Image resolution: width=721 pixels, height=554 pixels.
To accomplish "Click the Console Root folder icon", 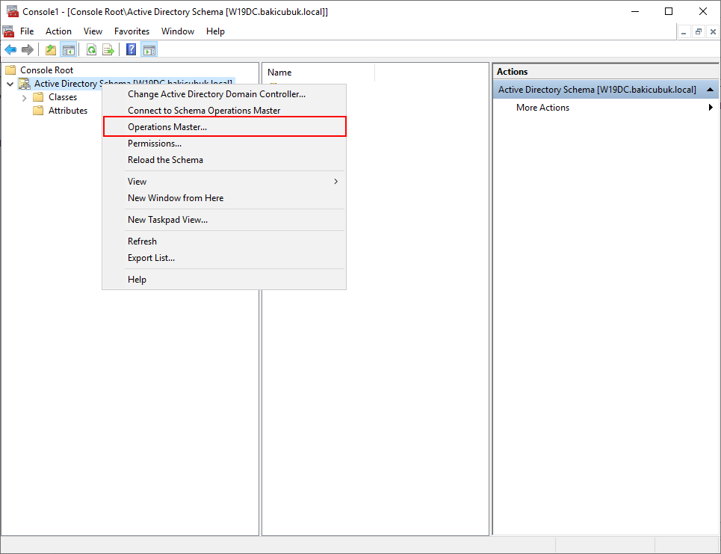I will click(x=10, y=70).
